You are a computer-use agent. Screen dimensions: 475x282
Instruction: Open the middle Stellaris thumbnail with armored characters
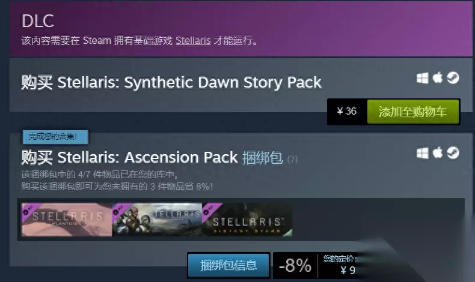point(157,220)
